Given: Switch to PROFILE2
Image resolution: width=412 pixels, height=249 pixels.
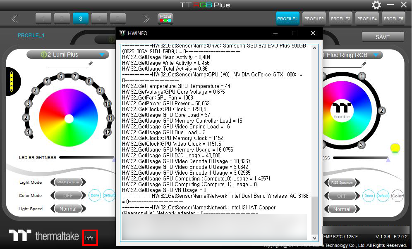Looking at the screenshot, I should coord(314,19).
